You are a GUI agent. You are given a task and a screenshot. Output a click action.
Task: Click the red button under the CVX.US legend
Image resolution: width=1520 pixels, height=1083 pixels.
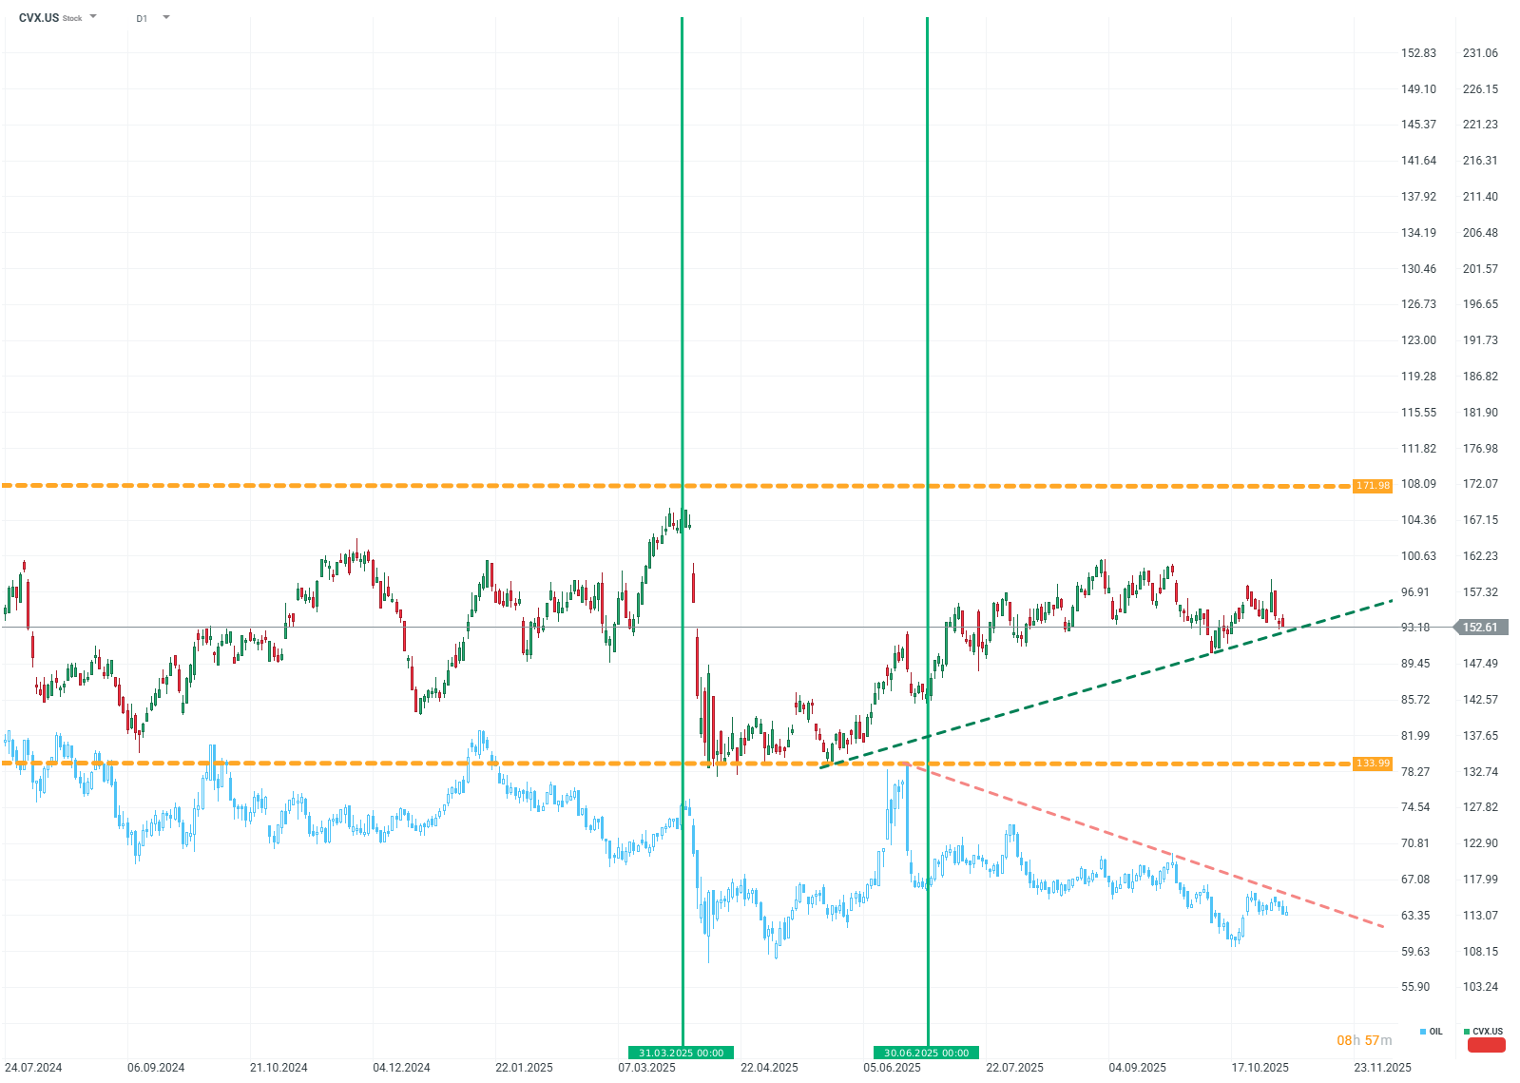1487,1045
